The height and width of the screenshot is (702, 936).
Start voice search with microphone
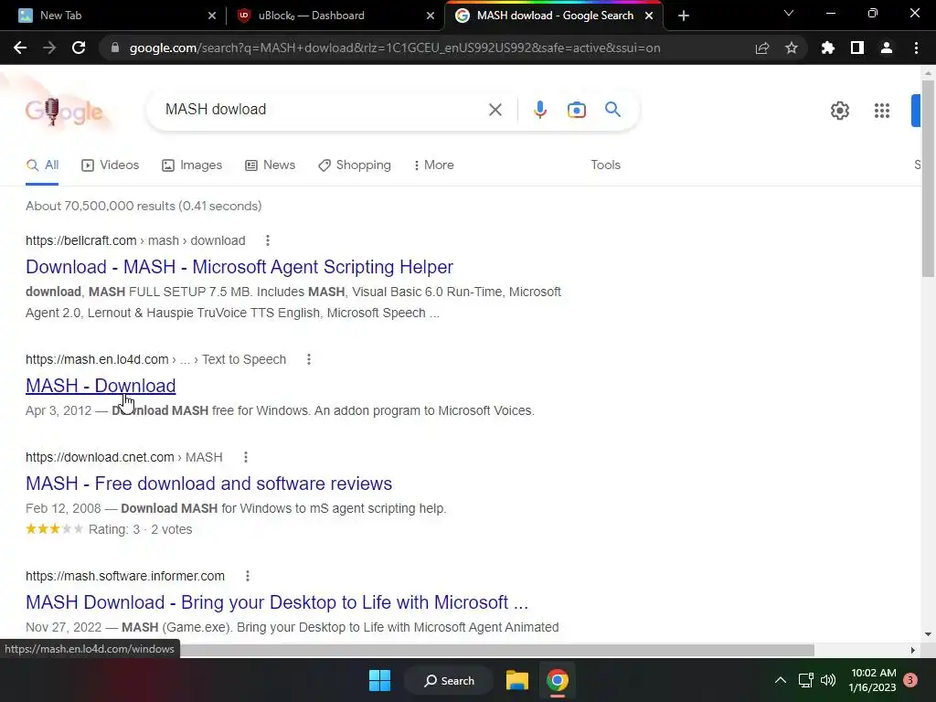(x=539, y=110)
